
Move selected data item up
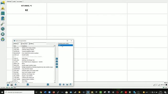pos(57,64)
